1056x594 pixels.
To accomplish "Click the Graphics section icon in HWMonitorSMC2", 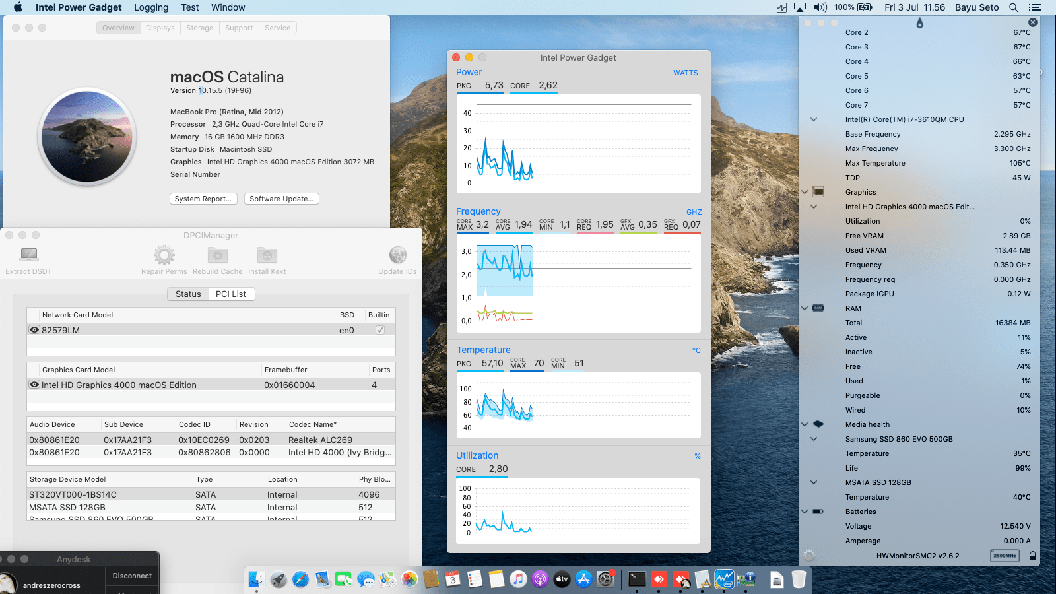I will (818, 191).
